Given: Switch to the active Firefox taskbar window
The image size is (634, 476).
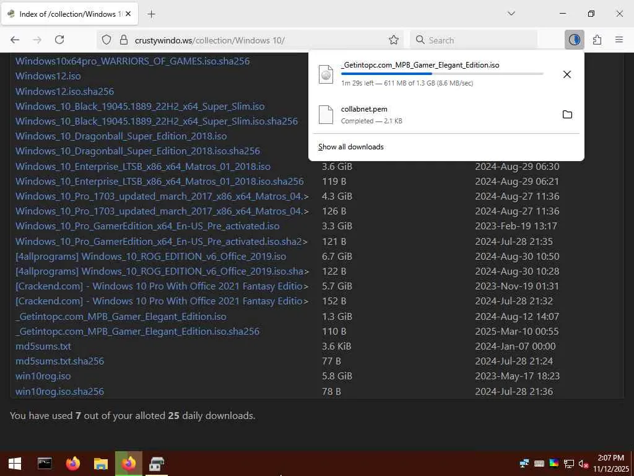Looking at the screenshot, I should (x=129, y=464).
